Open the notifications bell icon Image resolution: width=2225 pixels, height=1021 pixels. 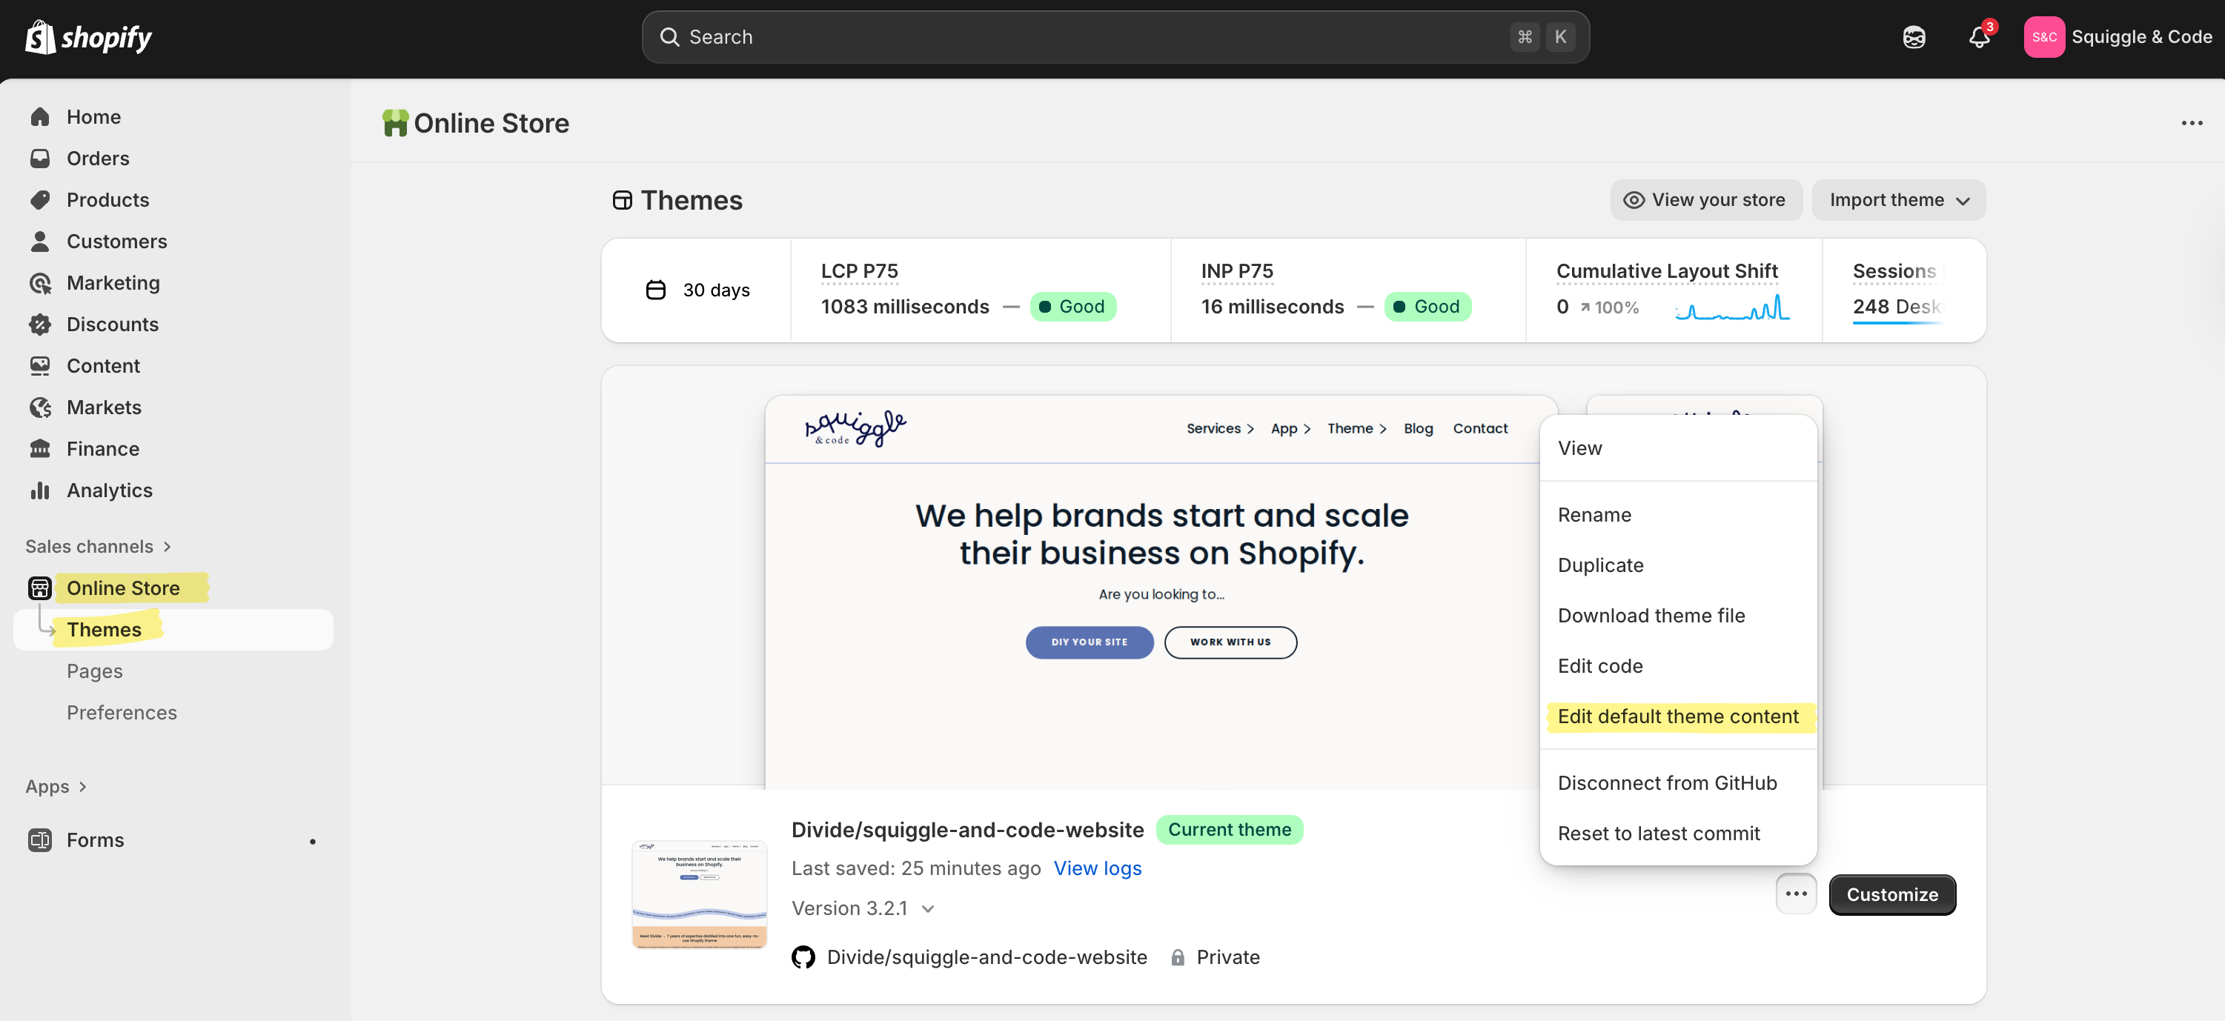[1979, 37]
